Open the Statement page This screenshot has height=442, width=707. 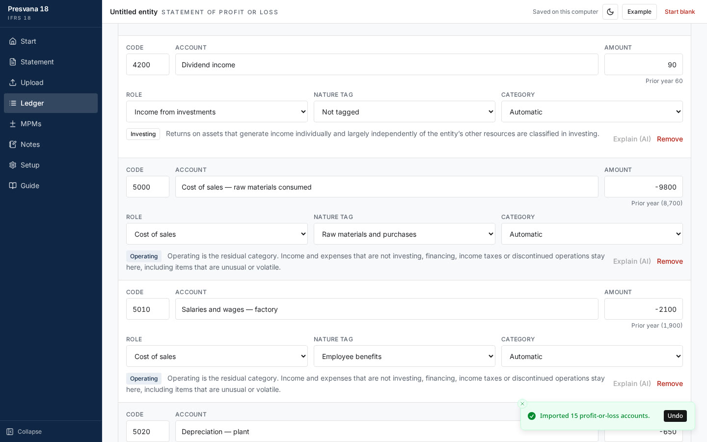[51, 62]
